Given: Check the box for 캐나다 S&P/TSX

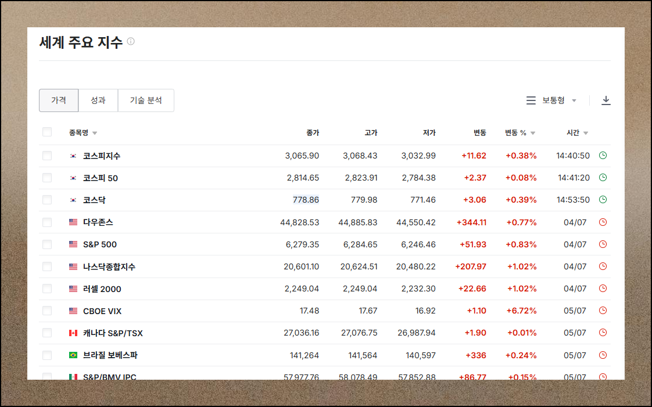Looking at the screenshot, I should click(47, 333).
